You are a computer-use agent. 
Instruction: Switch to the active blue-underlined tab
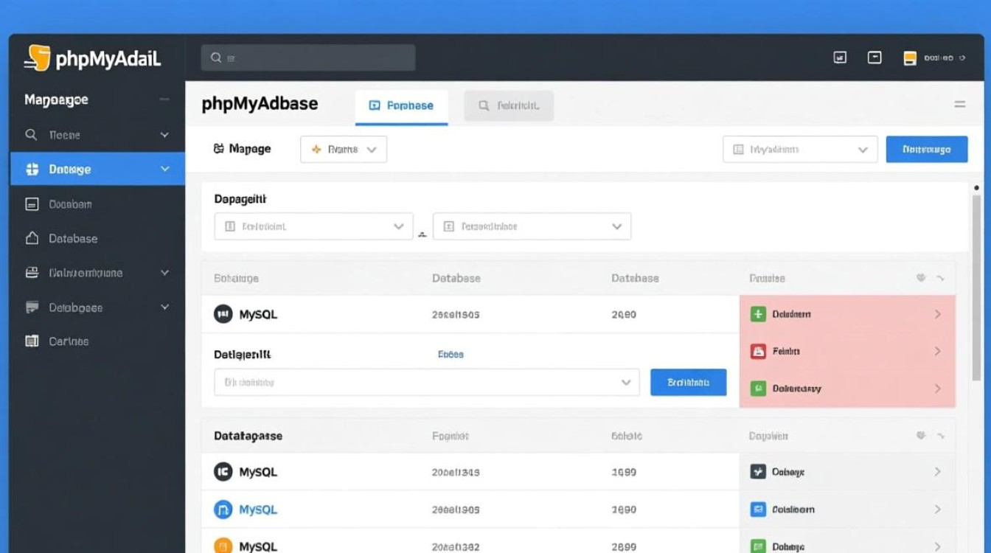click(x=401, y=105)
